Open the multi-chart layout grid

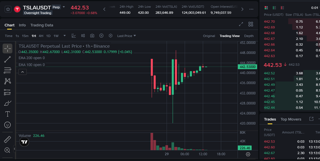250,24
